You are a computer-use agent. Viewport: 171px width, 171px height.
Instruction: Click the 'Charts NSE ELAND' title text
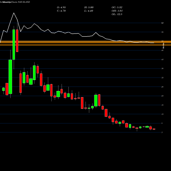click(x=21, y=2)
